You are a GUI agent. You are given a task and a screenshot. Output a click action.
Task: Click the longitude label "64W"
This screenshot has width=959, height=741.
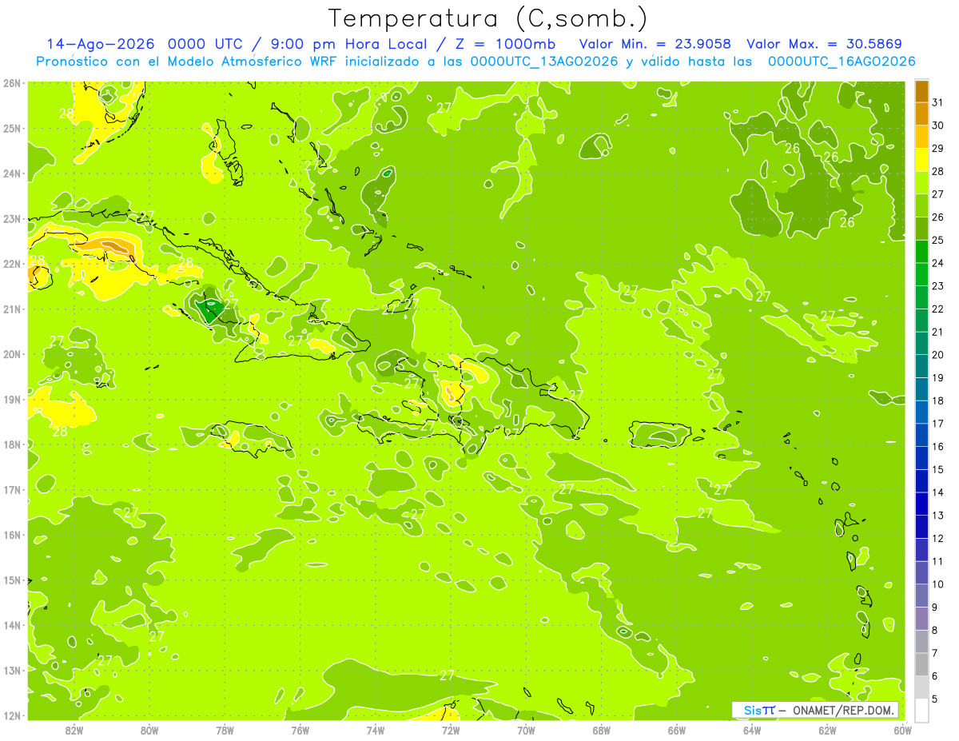click(x=752, y=729)
